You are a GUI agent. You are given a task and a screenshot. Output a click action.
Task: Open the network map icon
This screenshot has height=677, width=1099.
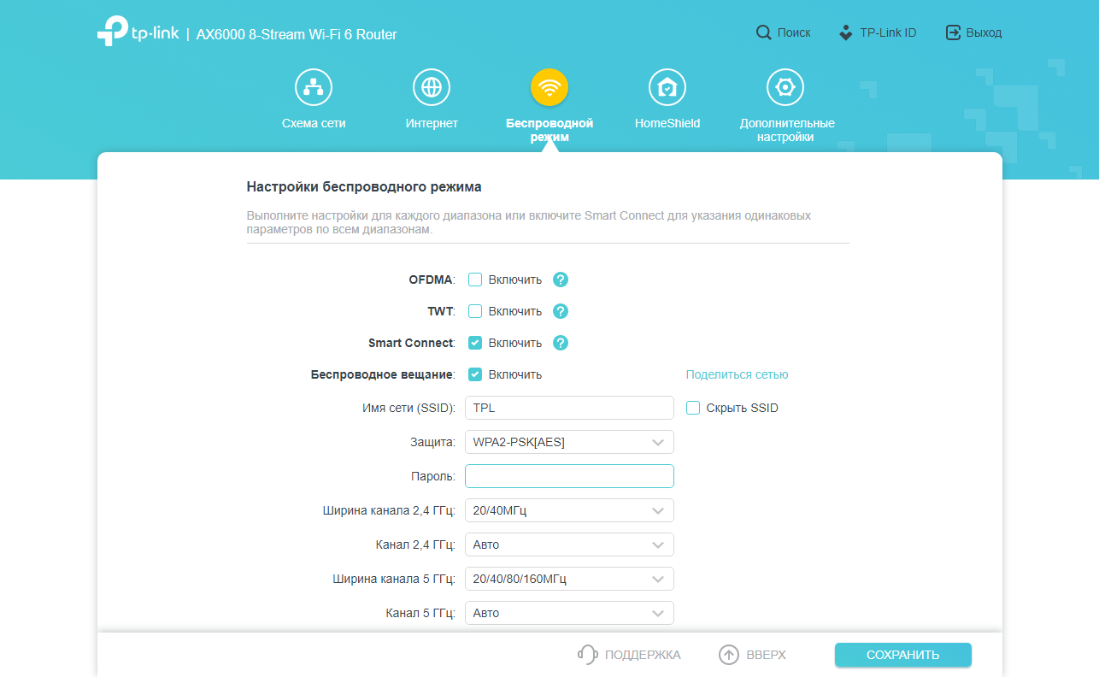314,87
